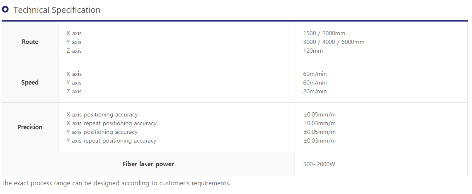Click the 3000 / 4000 / 6000mm value
Screen dimensions: 472x194
pos(334,42)
